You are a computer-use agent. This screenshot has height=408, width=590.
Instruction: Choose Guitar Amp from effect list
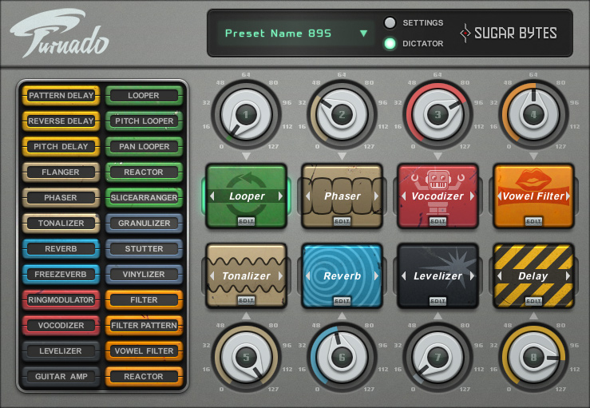[61, 376]
